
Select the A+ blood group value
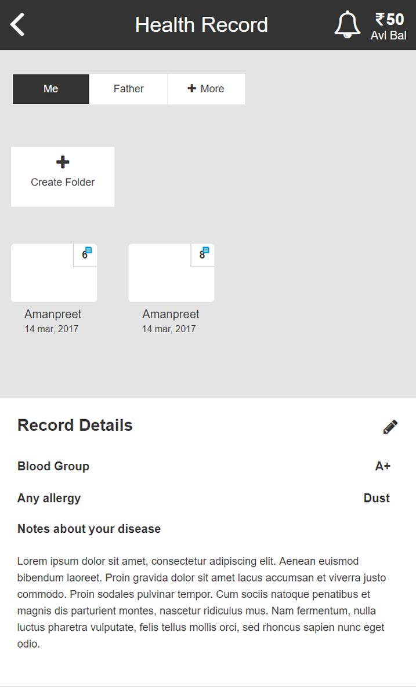coord(382,466)
